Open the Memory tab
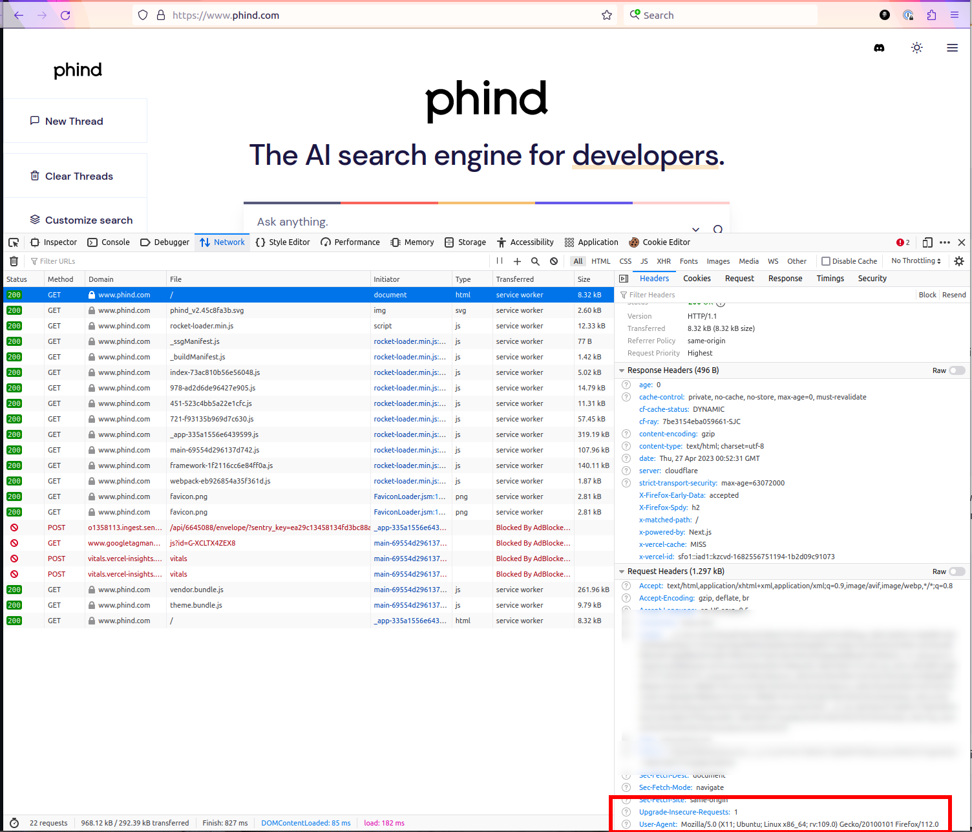972x832 pixels. click(412, 242)
